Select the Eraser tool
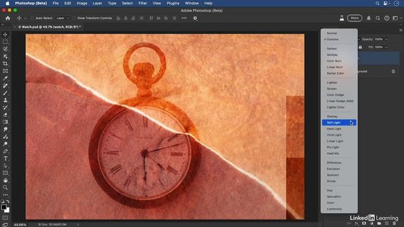The image size is (404, 227). pos(5,115)
